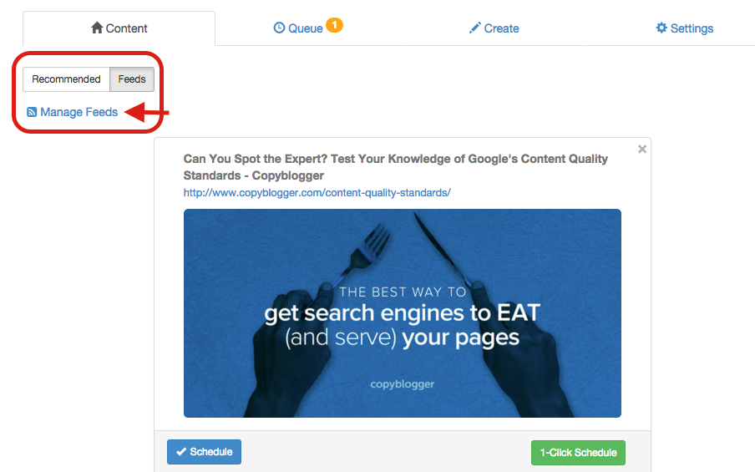This screenshot has width=755, height=472.
Task: Toggle to Feeds content view
Action: 132,79
